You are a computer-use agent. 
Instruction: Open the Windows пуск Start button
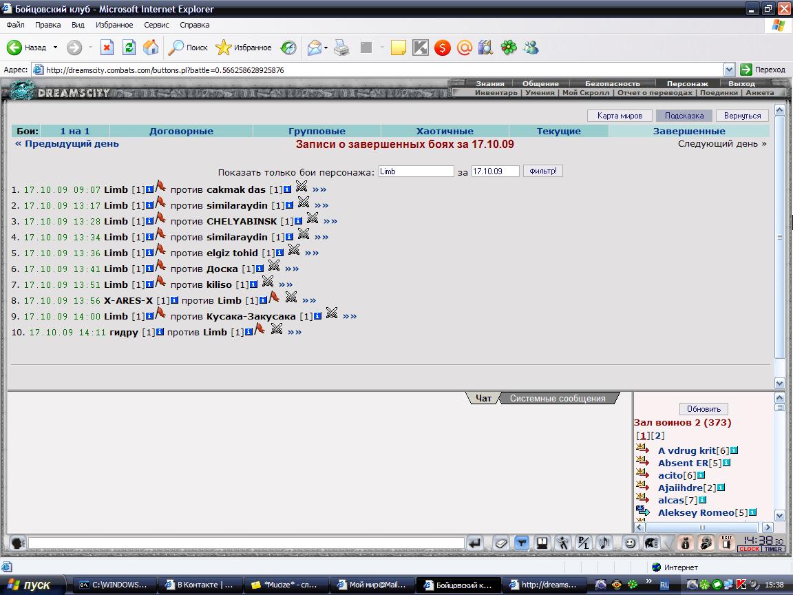click(x=32, y=585)
